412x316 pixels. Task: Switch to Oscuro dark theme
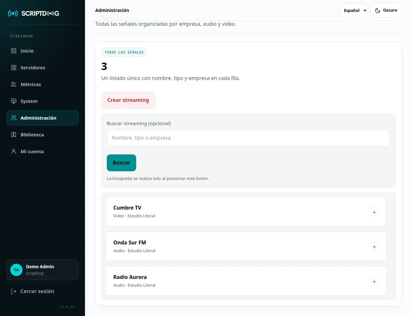pyautogui.click(x=386, y=10)
